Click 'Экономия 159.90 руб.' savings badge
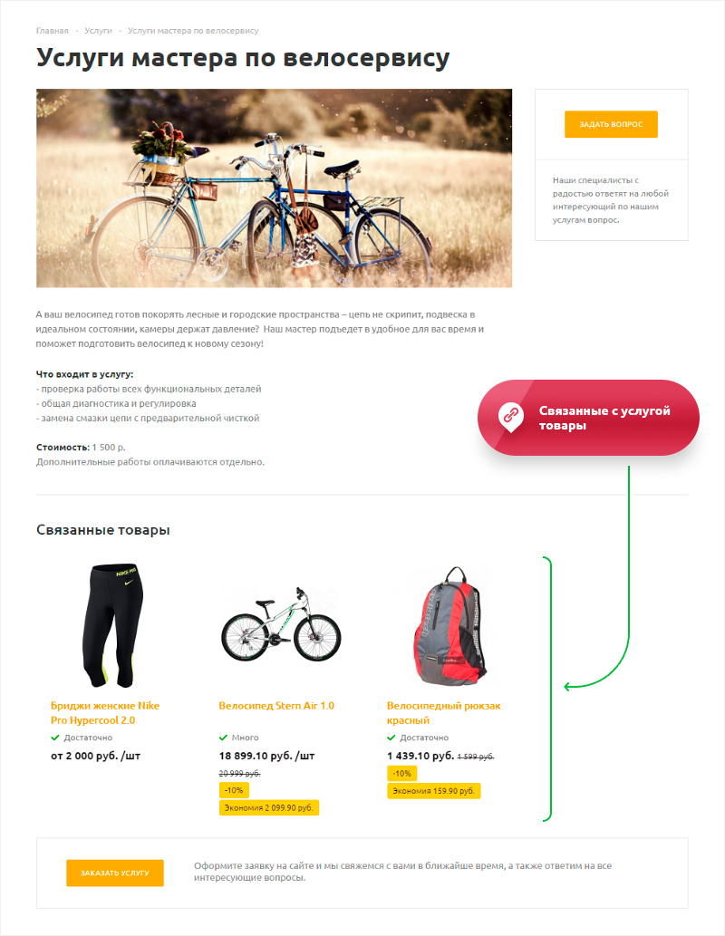 (433, 791)
